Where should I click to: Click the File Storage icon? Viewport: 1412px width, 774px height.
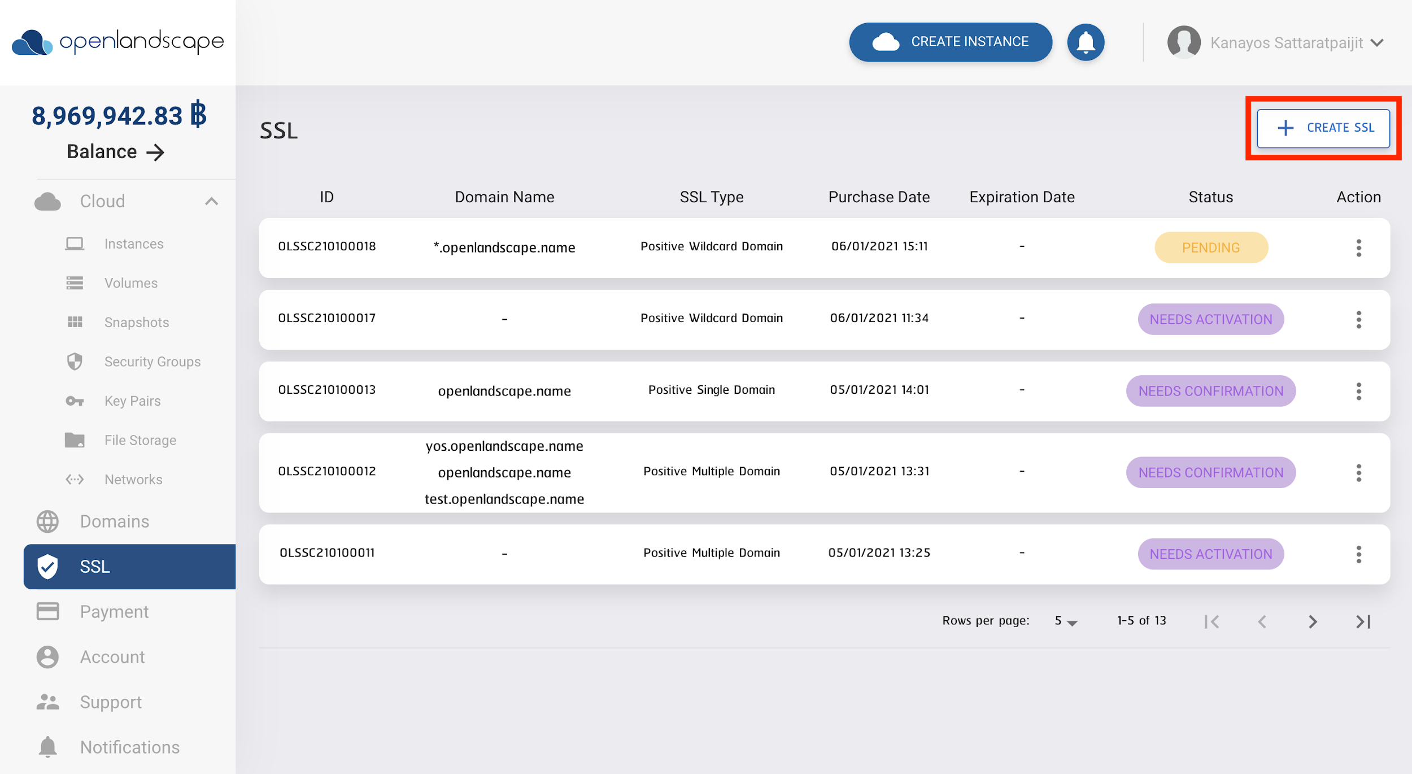(x=74, y=440)
